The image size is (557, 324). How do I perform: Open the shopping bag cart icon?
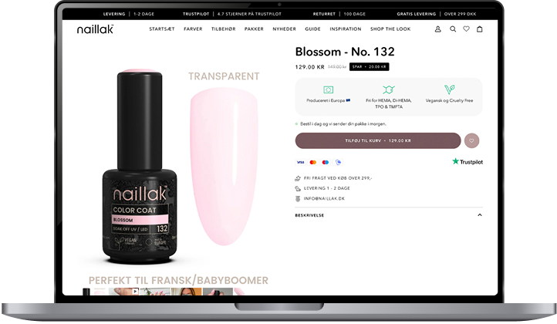pos(480,29)
